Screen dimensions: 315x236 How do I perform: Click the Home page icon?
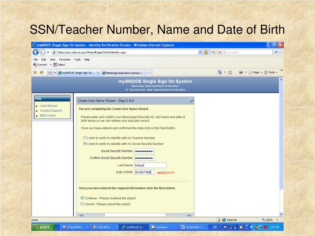click(x=220, y=73)
